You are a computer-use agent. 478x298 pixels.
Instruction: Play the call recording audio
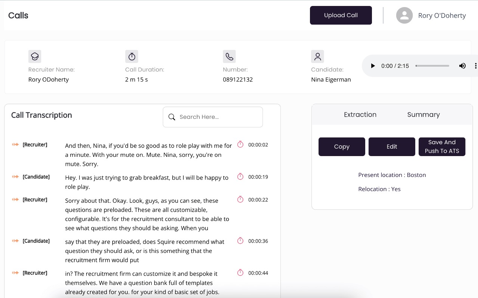pos(372,66)
